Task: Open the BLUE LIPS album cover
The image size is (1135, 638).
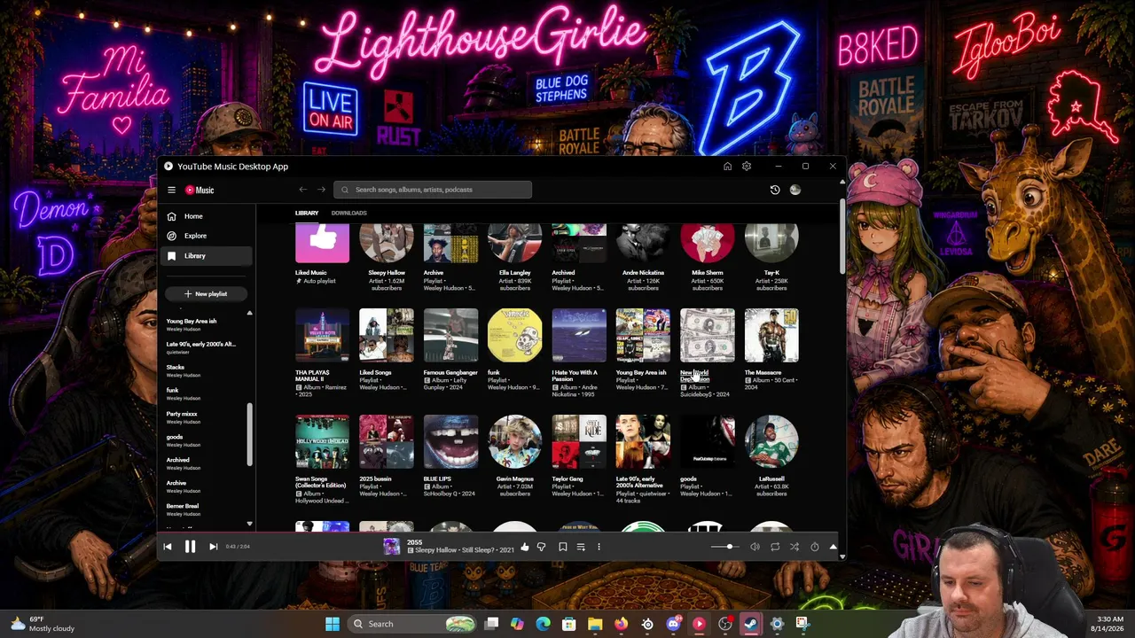Action: pos(450,441)
